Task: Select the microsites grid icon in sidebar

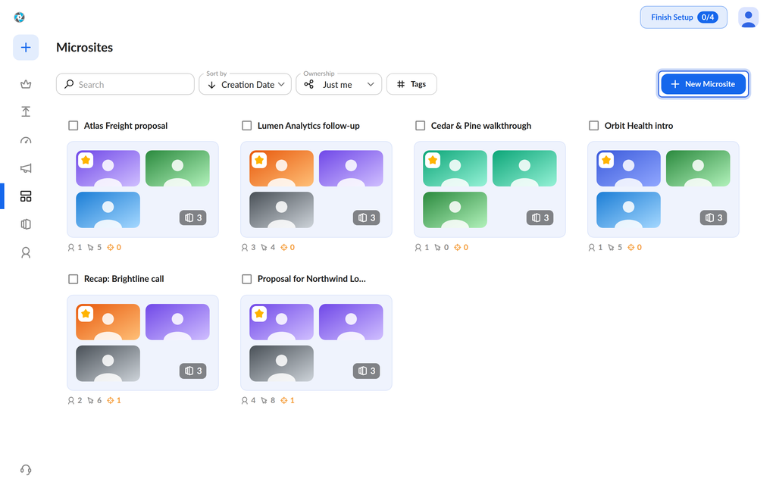Action: tap(26, 196)
